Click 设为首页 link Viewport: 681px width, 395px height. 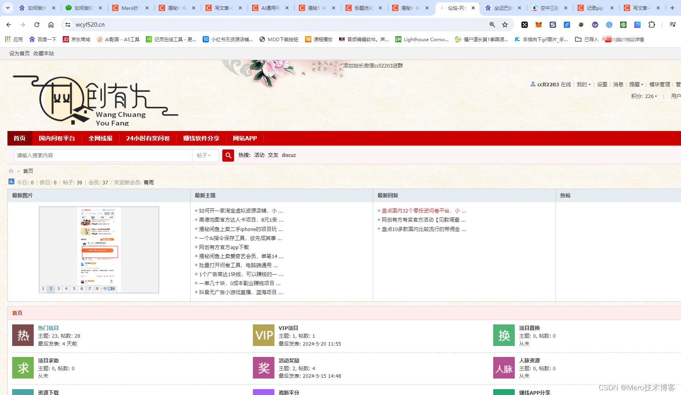coord(20,53)
